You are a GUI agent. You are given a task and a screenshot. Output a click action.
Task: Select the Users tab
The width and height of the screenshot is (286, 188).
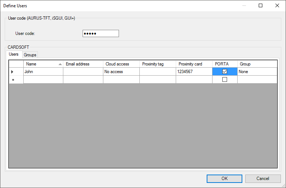tap(14, 54)
